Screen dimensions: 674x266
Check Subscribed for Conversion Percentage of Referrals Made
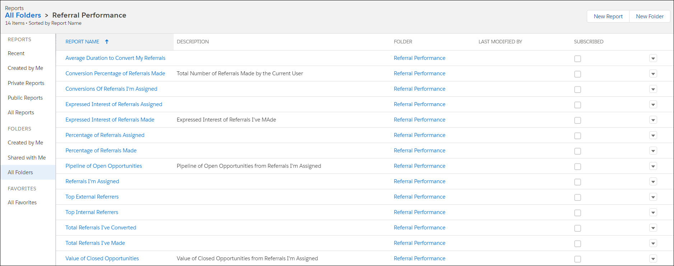pyautogui.click(x=577, y=74)
